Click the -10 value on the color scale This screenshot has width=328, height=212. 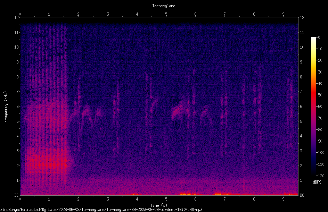[x=319, y=49]
